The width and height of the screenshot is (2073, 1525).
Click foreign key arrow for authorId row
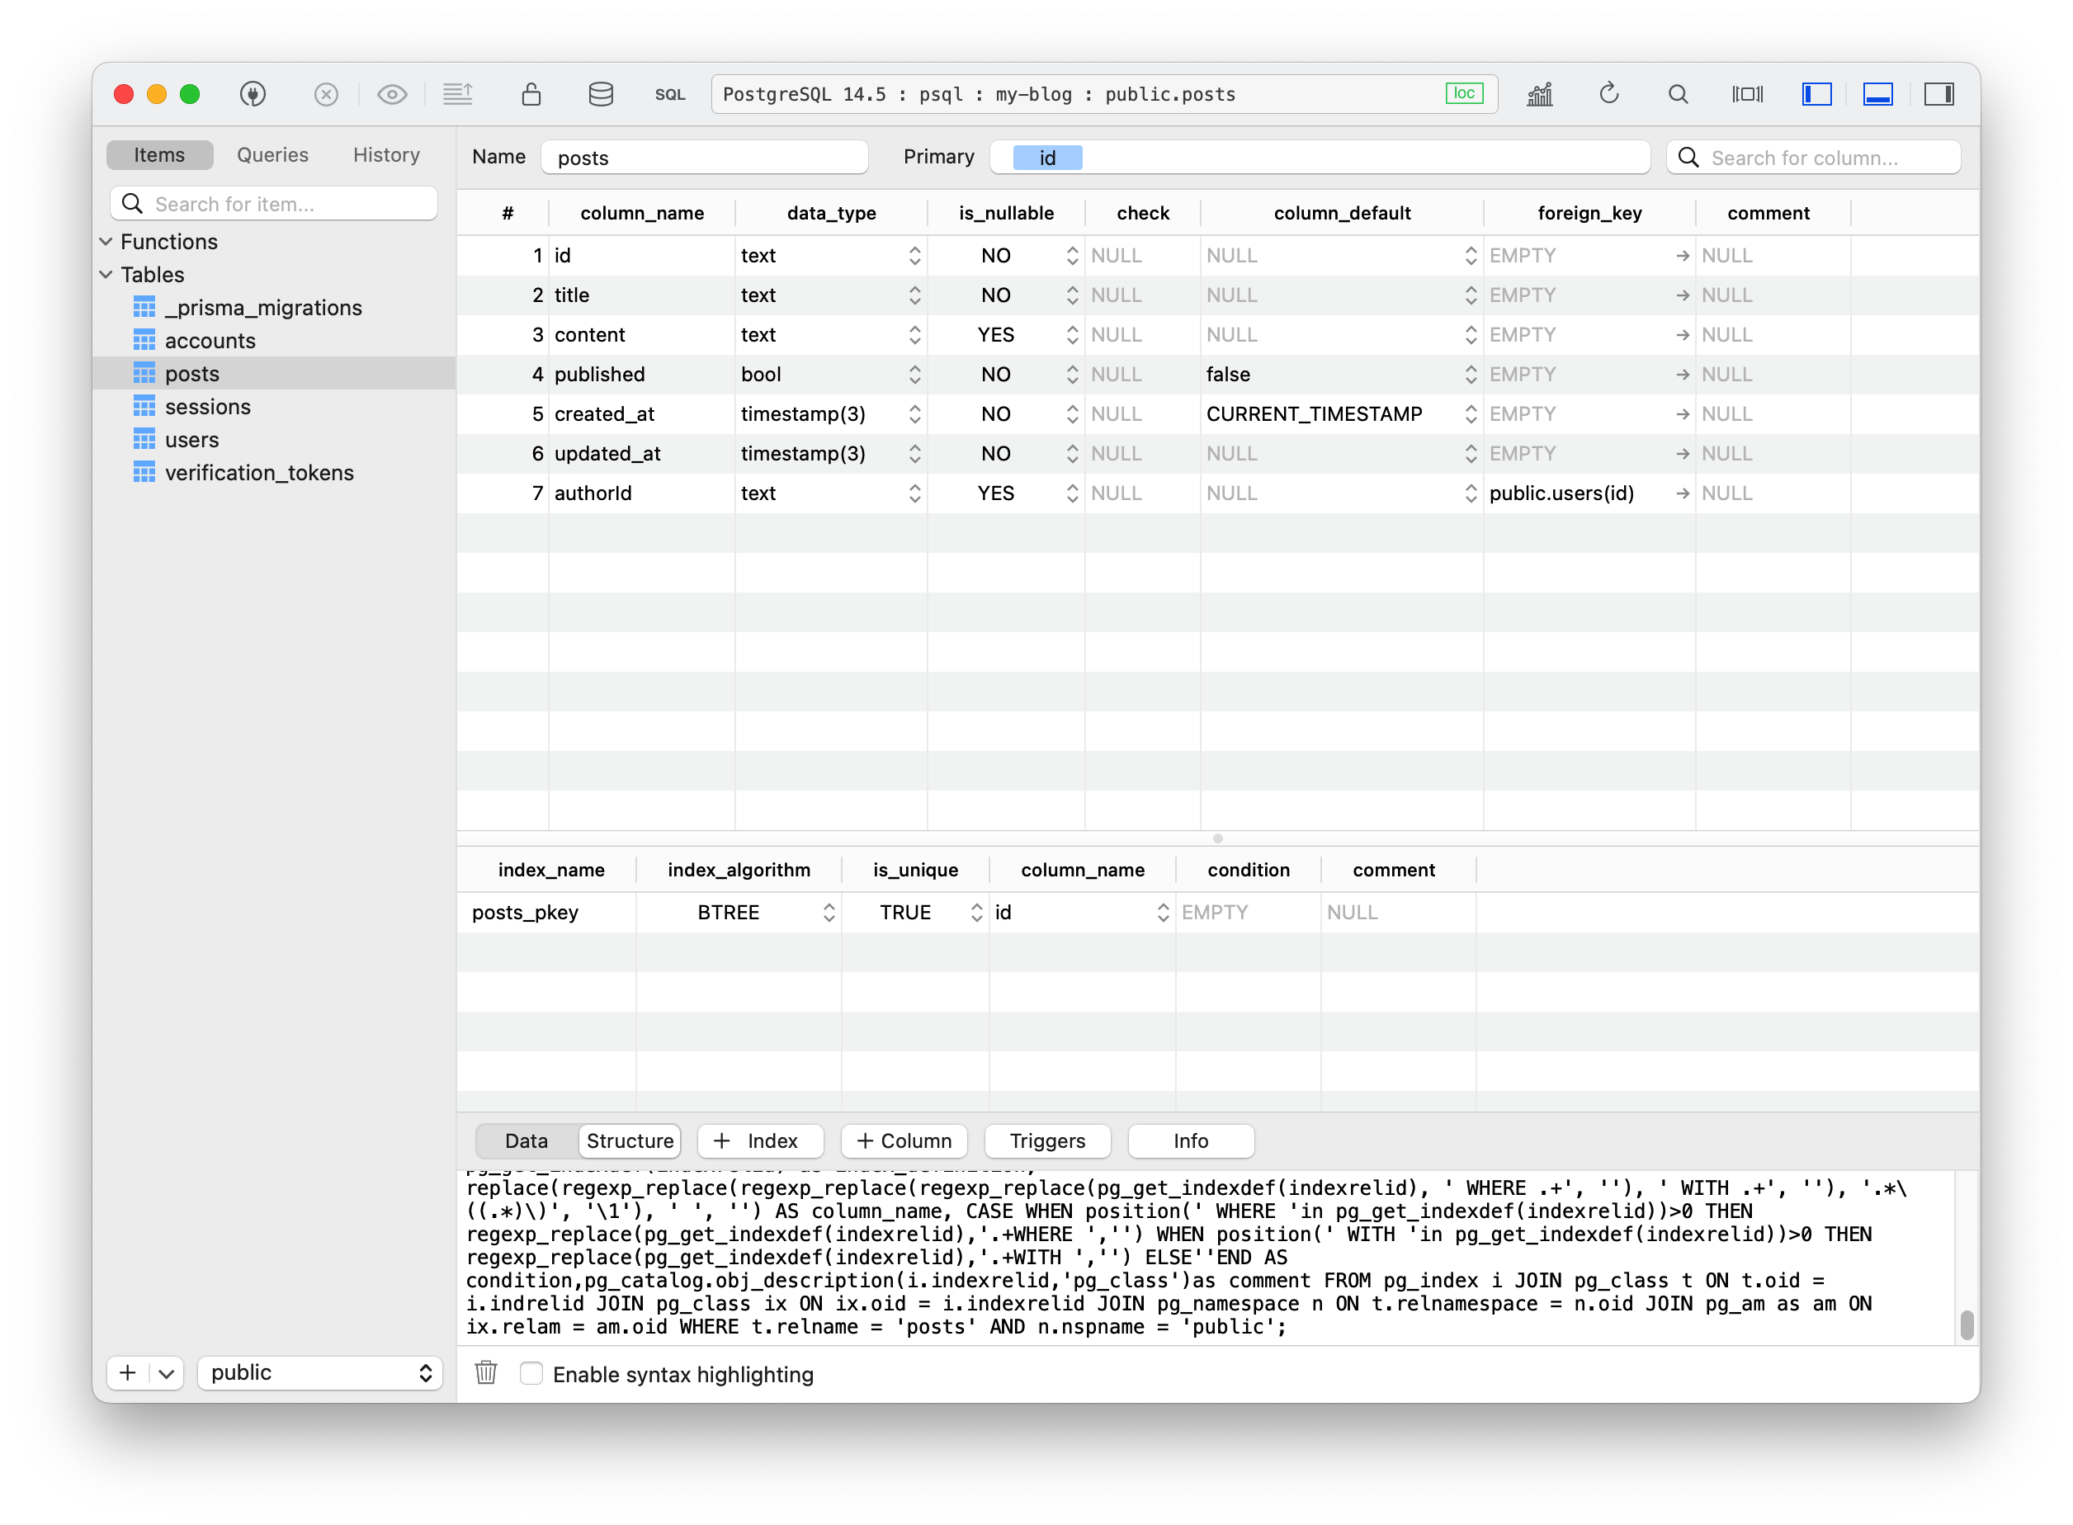(x=1682, y=493)
